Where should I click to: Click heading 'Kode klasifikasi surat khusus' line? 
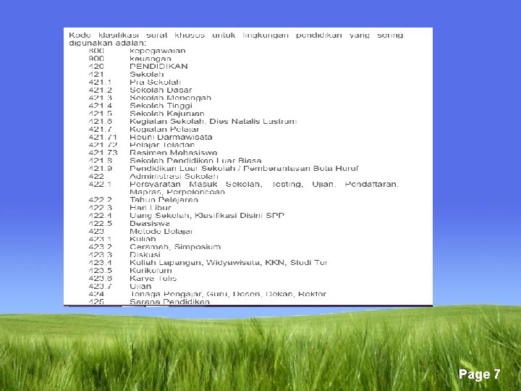click(x=236, y=35)
